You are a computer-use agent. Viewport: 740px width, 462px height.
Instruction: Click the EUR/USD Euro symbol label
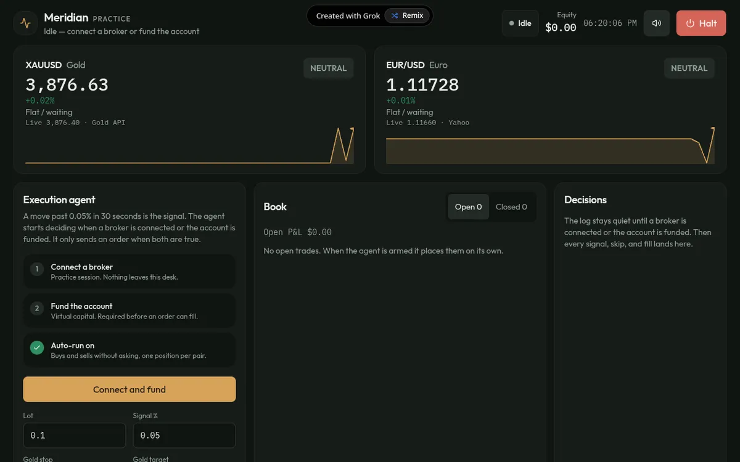pyautogui.click(x=417, y=65)
